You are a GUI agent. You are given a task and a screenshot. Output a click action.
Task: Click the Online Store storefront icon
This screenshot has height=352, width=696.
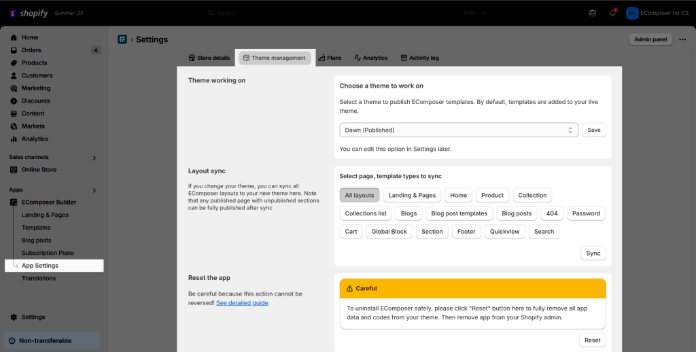tap(14, 170)
